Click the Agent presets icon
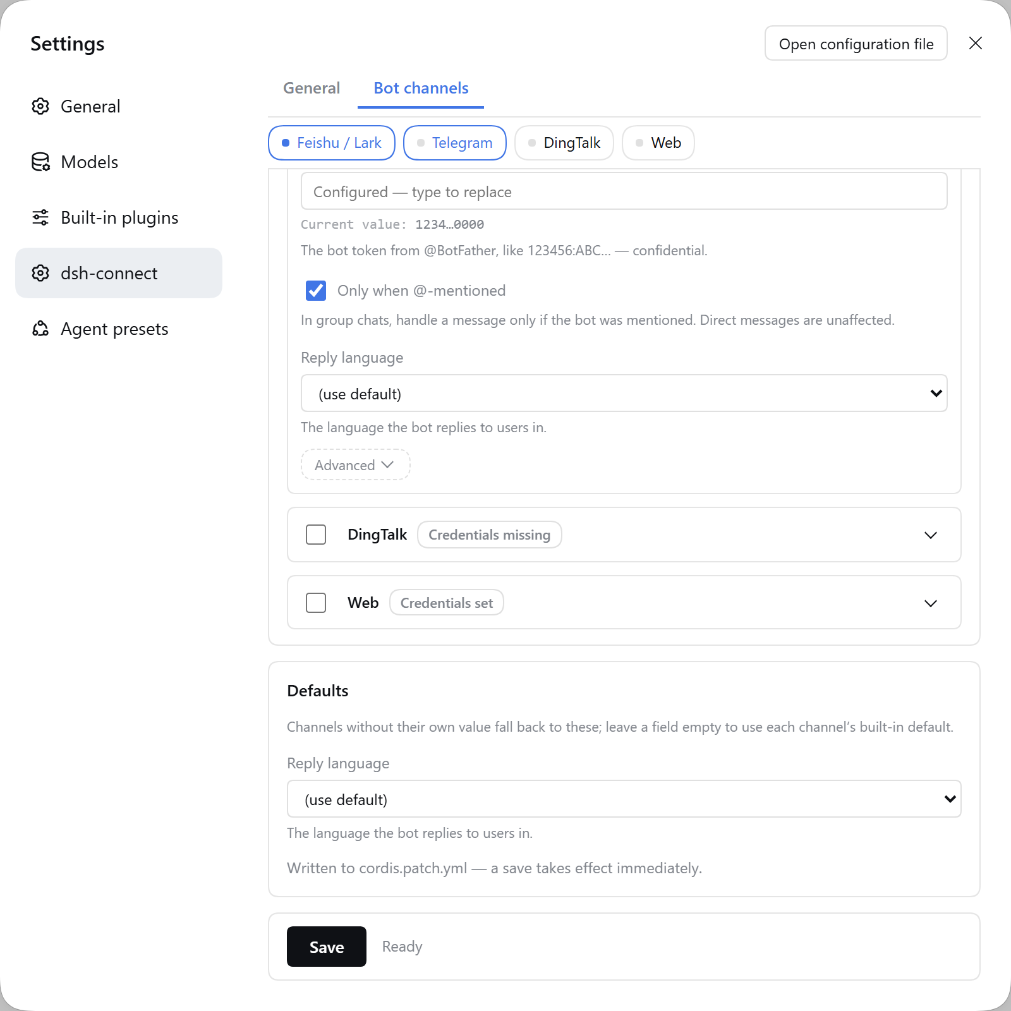 40,329
